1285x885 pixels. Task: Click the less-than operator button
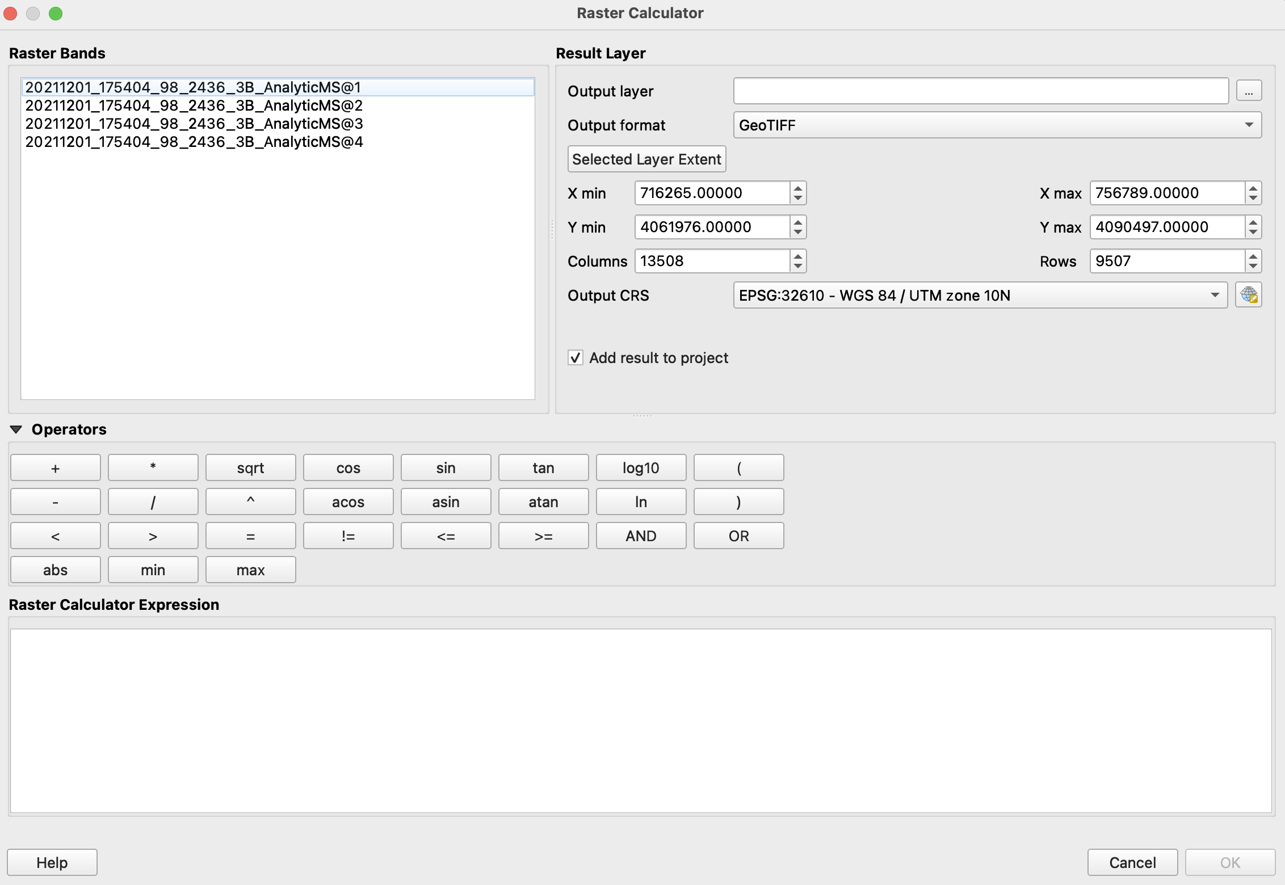[x=56, y=536]
